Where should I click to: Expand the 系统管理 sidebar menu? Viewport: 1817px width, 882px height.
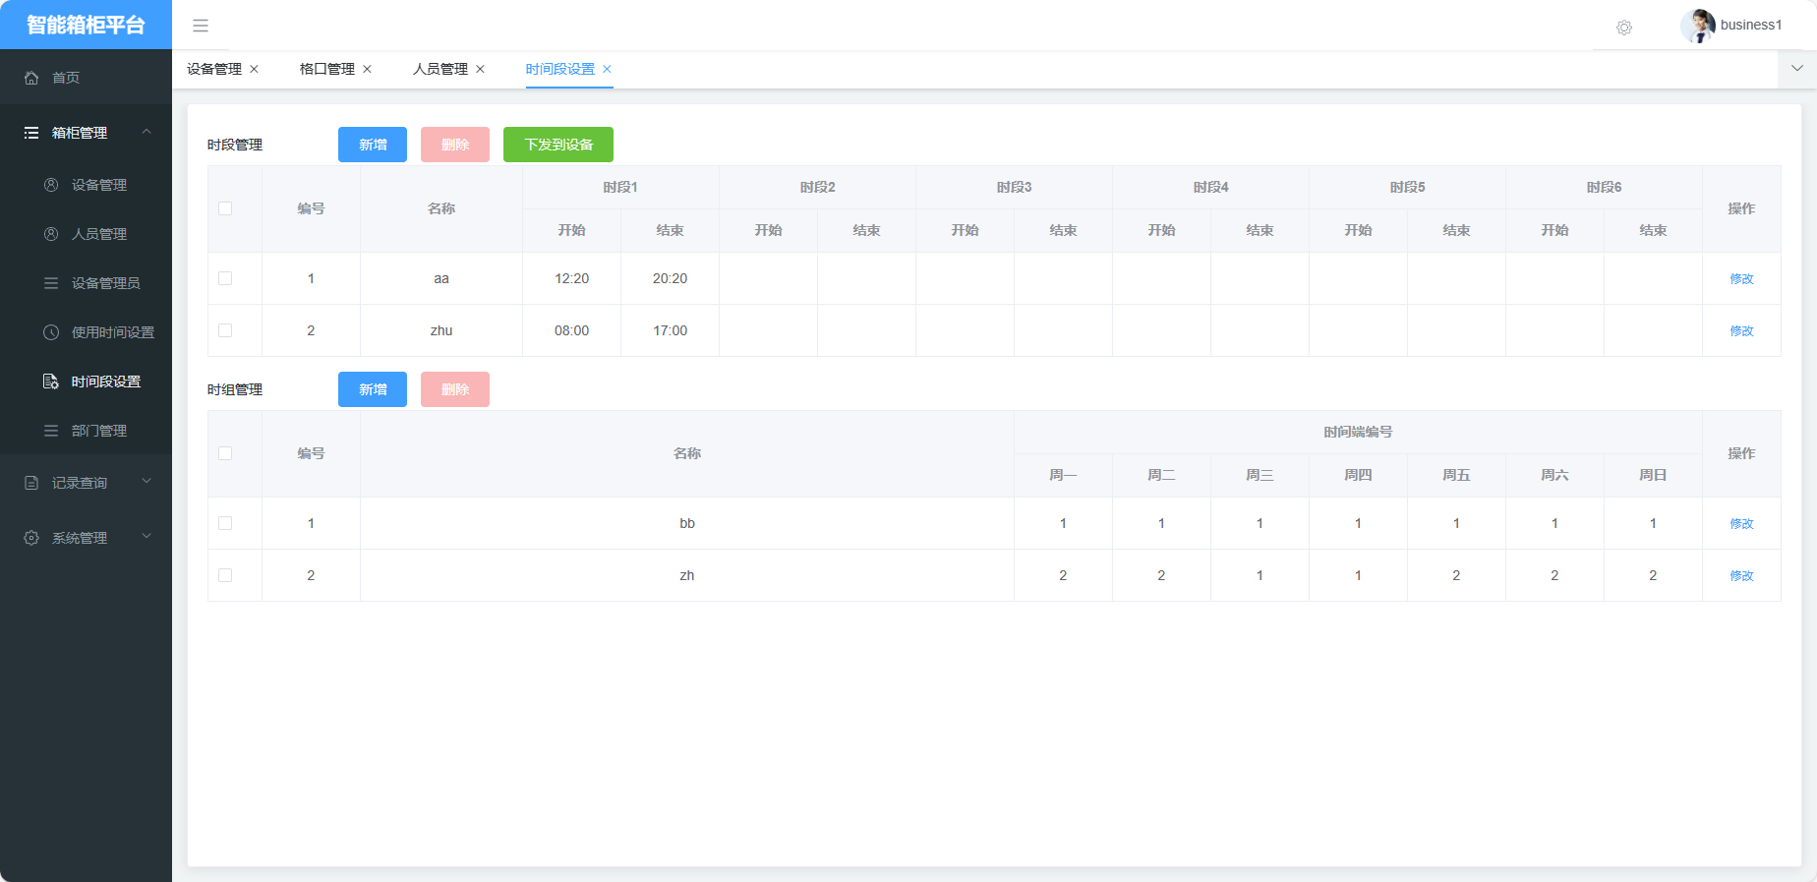coord(147,537)
